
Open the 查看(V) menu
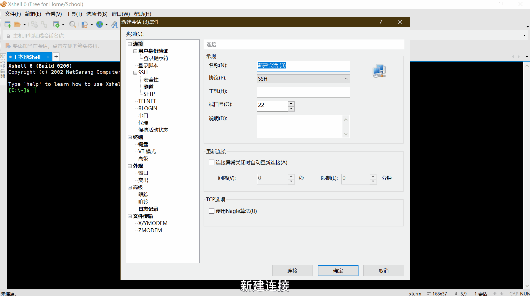pyautogui.click(x=53, y=14)
